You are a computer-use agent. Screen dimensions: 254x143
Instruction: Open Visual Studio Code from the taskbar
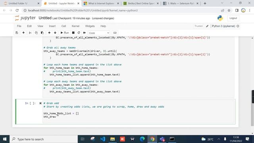point(102,139)
